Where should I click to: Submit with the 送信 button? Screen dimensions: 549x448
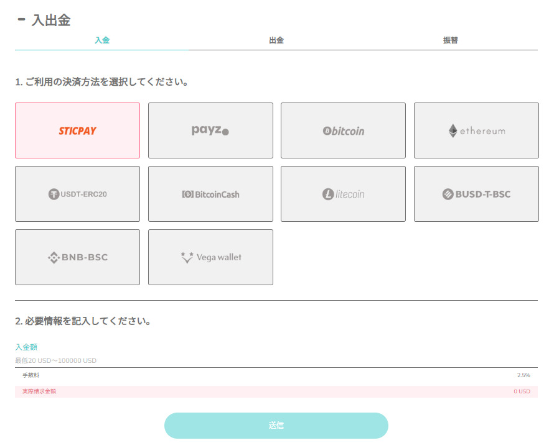(x=276, y=425)
